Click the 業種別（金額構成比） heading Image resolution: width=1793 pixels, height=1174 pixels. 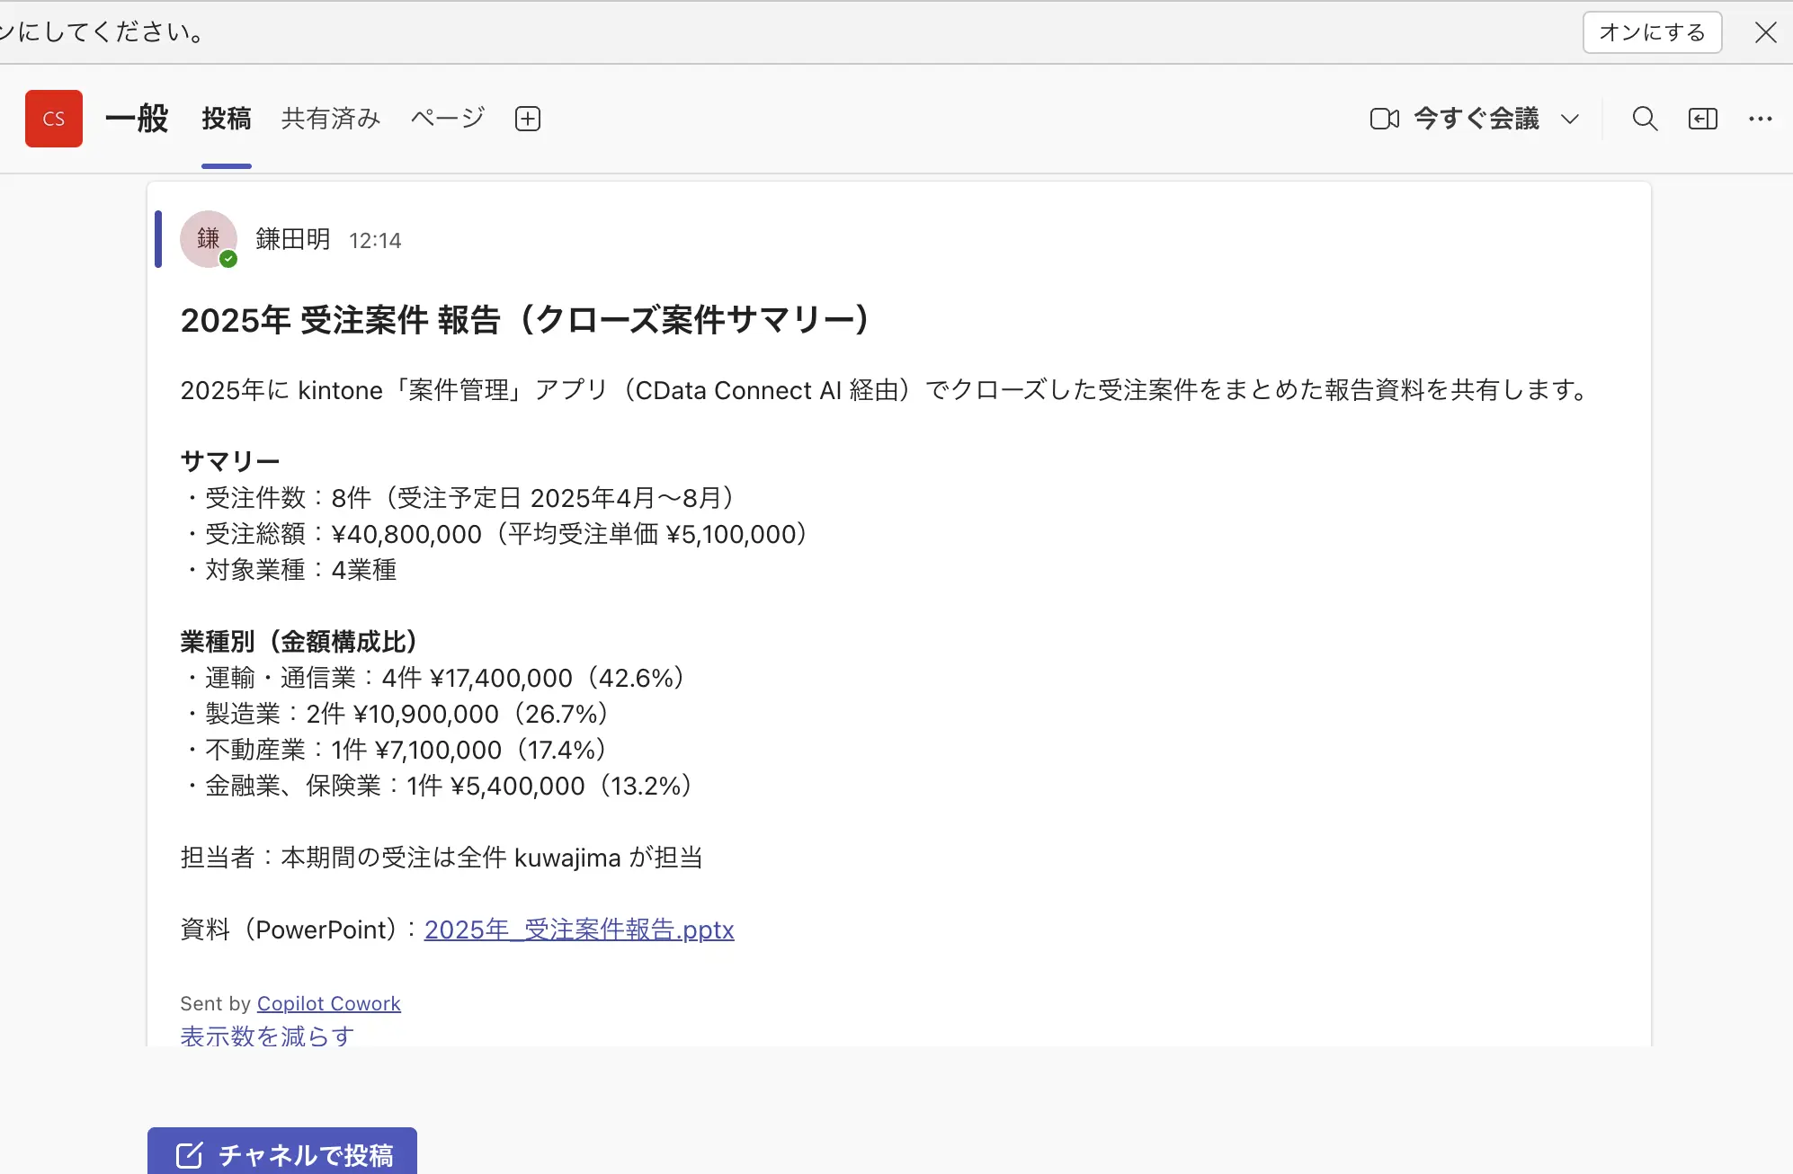pos(299,642)
